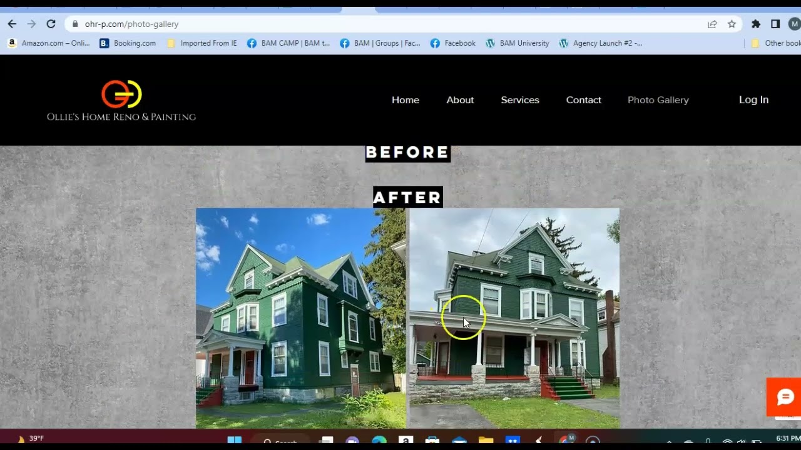The height and width of the screenshot is (450, 801).
Task: Open the Amazon.com bookmark
Action: pyautogui.click(x=48, y=43)
